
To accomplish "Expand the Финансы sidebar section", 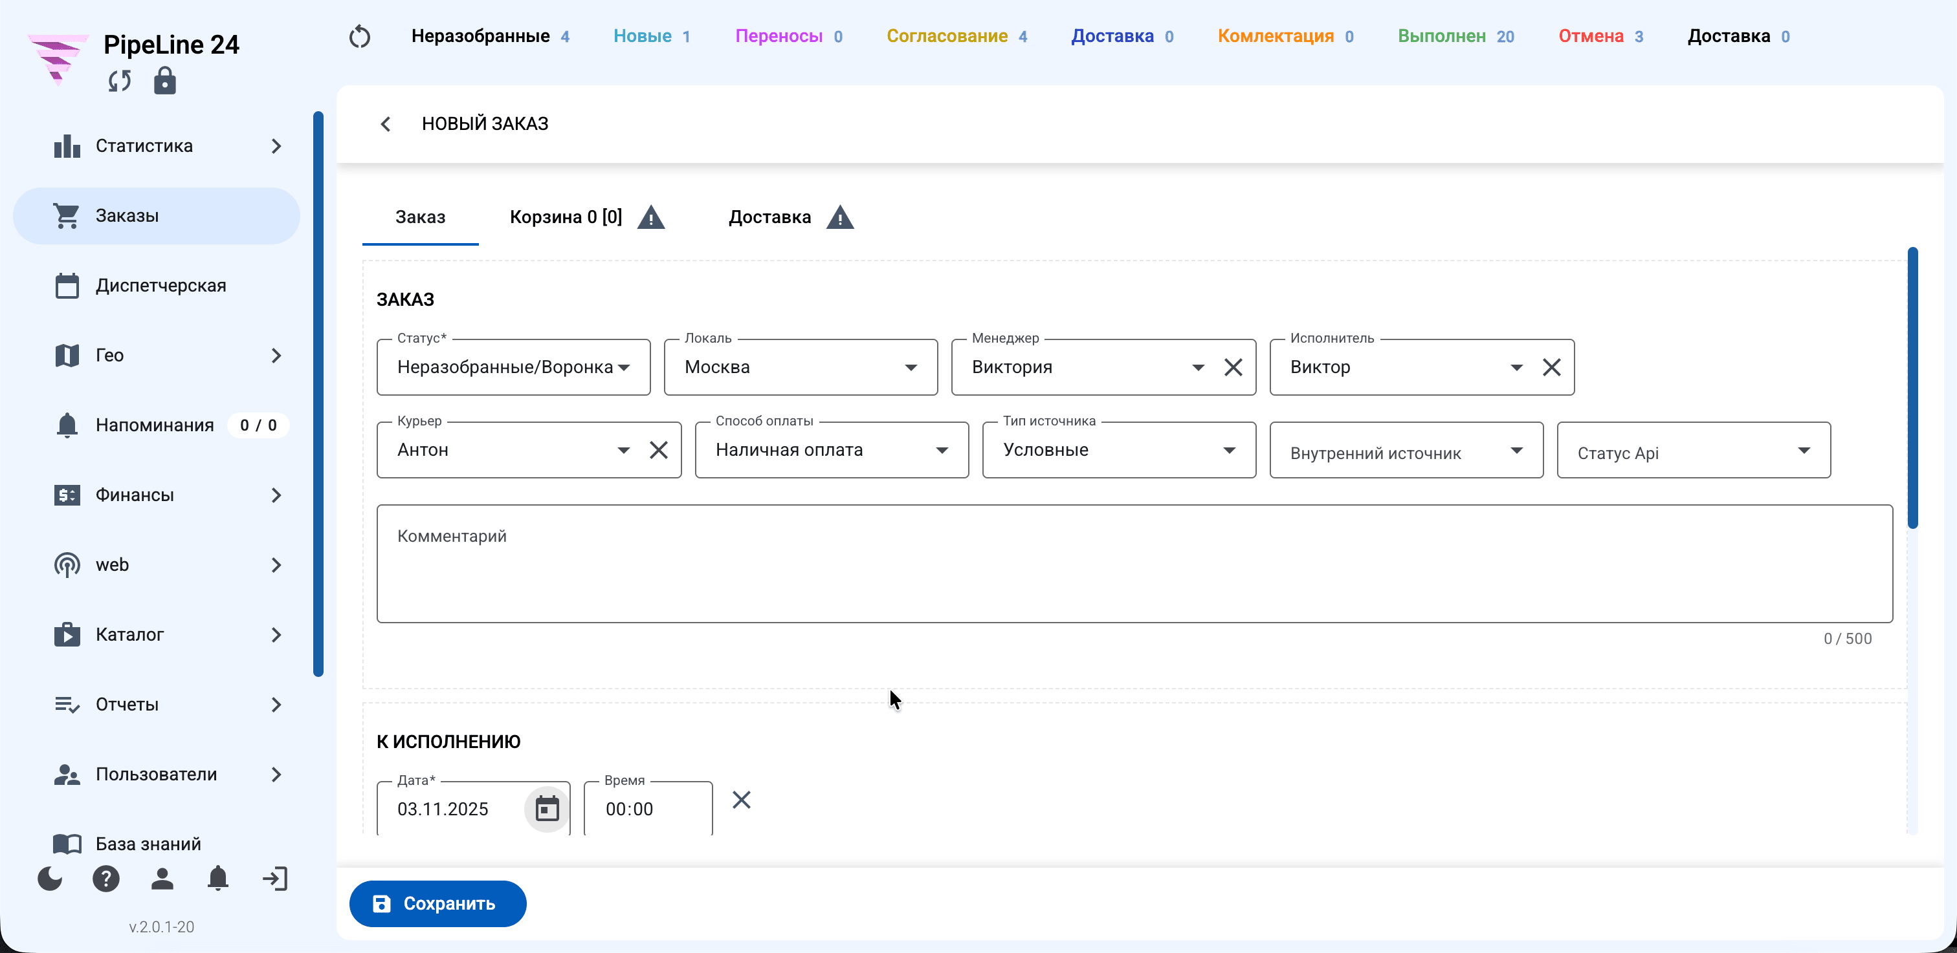I will [157, 495].
